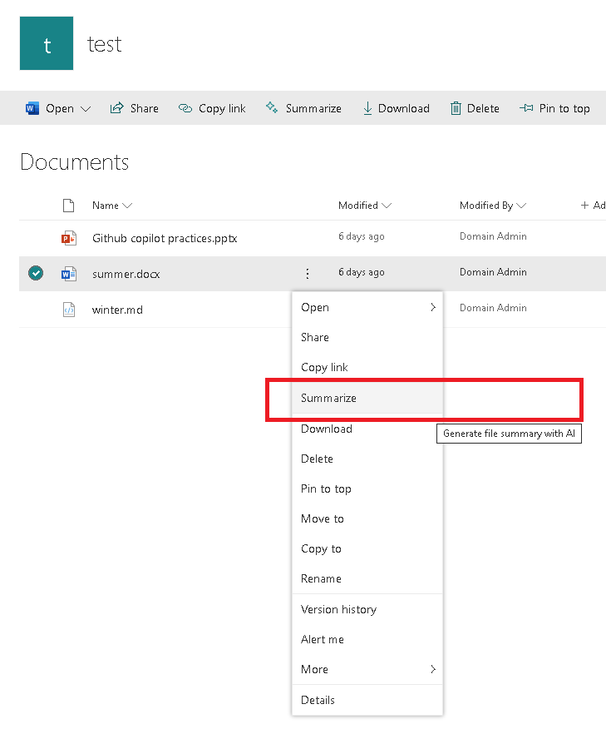This screenshot has width=606, height=734.
Task: Click the Add column plus button
Action: 593,205
